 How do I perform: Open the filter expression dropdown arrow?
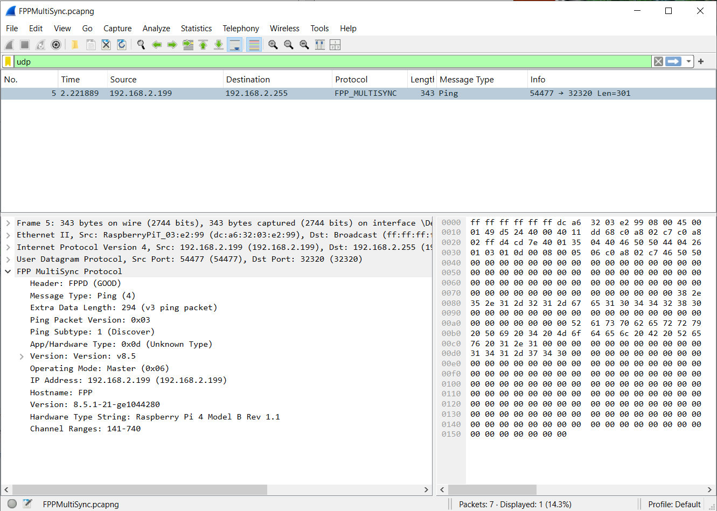(690, 61)
